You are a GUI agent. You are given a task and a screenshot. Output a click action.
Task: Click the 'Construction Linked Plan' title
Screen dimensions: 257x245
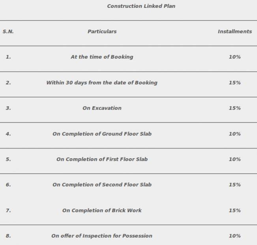[141, 6]
